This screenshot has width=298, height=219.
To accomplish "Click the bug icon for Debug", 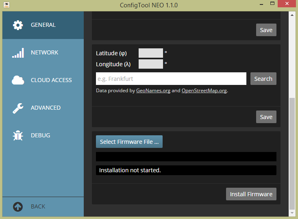I will tap(18, 136).
